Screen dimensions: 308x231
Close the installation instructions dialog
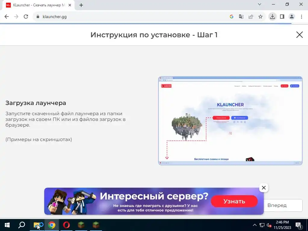coord(299,35)
